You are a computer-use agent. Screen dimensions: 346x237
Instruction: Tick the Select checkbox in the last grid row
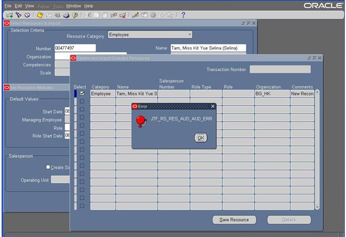pyautogui.click(x=82, y=206)
